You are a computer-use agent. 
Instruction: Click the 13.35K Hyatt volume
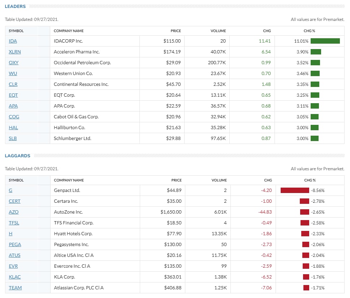point(219,233)
